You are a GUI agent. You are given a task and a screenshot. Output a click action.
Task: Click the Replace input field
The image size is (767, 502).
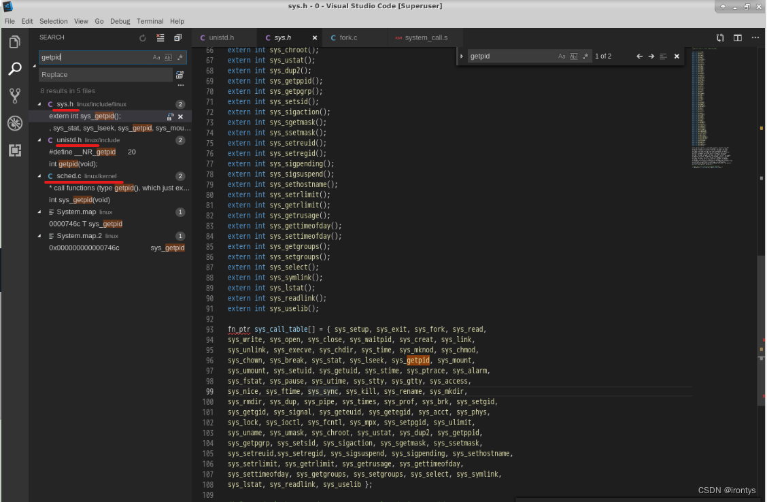(x=105, y=75)
